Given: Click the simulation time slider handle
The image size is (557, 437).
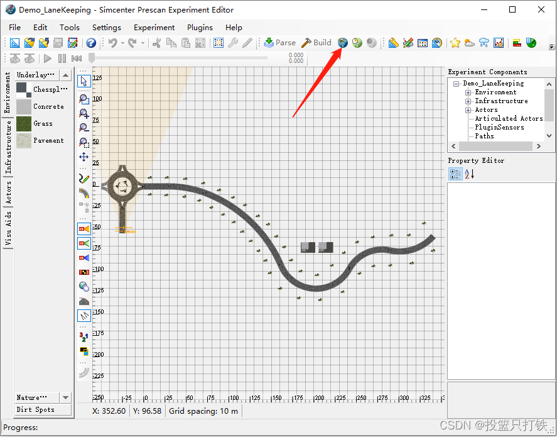Looking at the screenshot, I should pyautogui.click(x=92, y=58).
